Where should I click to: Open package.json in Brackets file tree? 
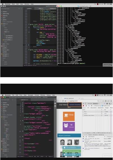click(6, 149)
